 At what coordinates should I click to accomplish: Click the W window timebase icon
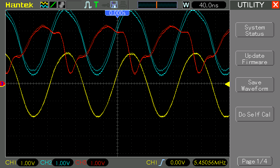click(186, 5)
